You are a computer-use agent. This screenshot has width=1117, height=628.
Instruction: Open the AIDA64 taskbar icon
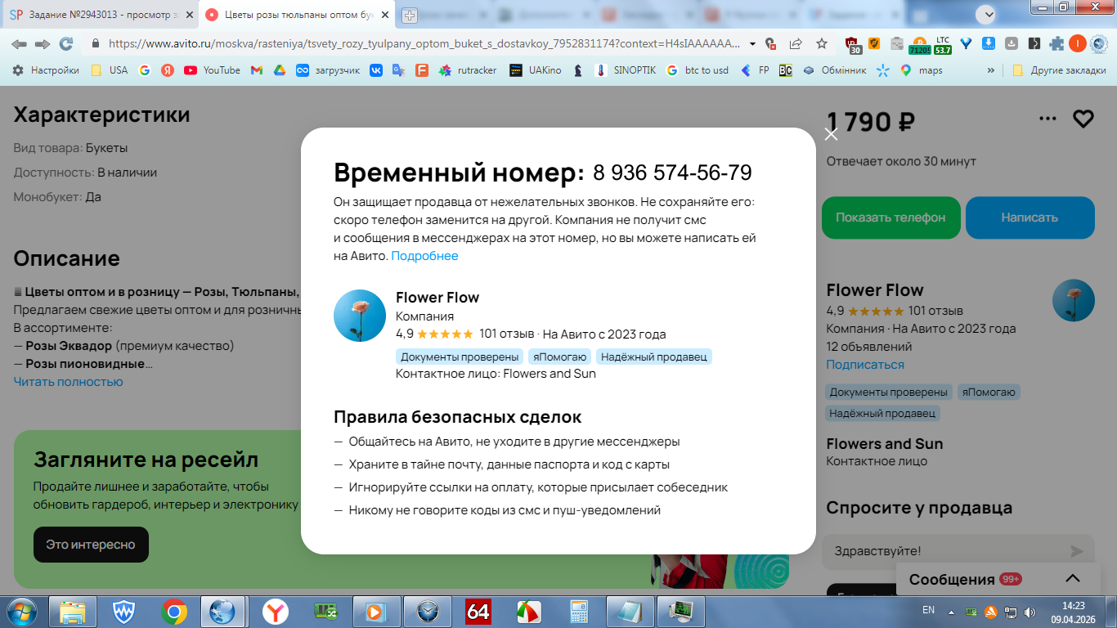(478, 611)
